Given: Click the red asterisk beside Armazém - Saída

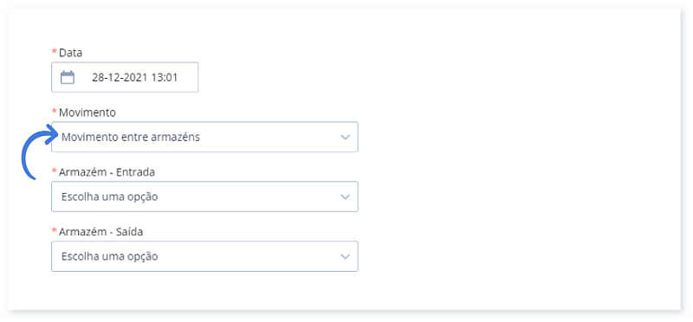Looking at the screenshot, I should [55, 231].
